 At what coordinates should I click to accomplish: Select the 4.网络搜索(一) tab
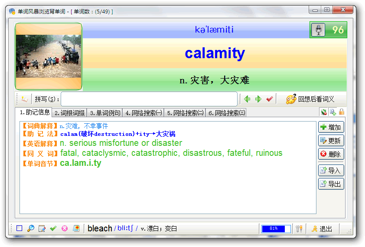(x=143, y=113)
